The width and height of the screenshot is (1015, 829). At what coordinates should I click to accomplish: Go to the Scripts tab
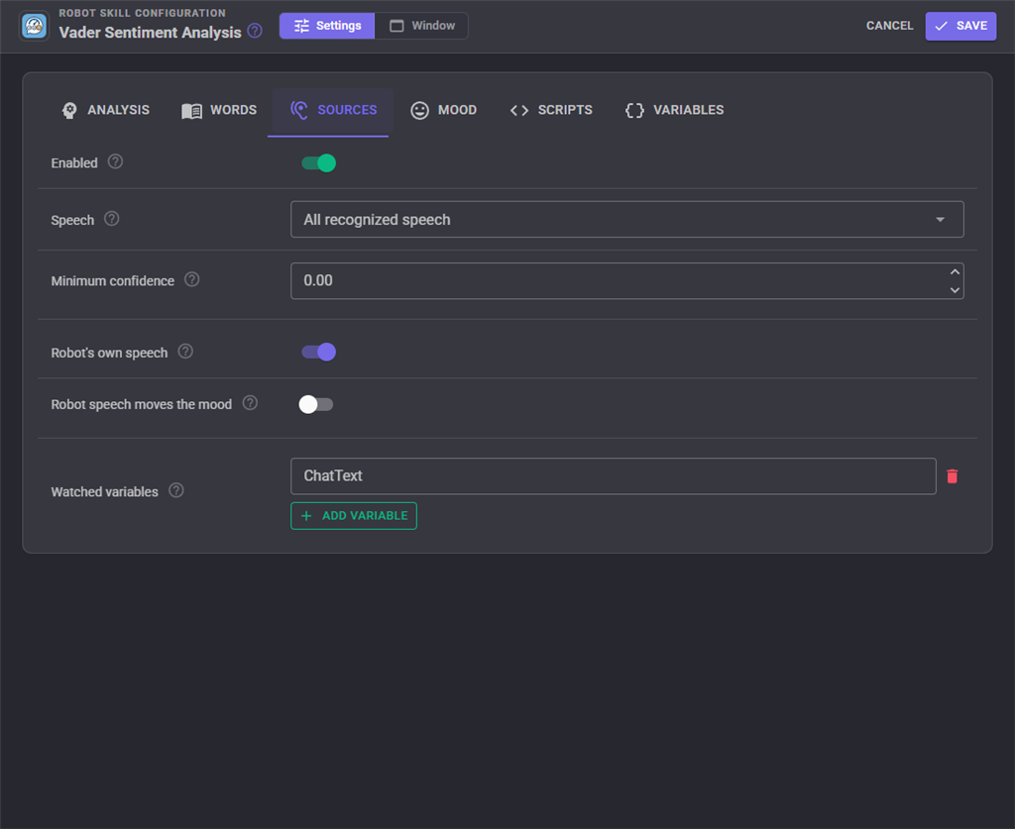(x=551, y=110)
